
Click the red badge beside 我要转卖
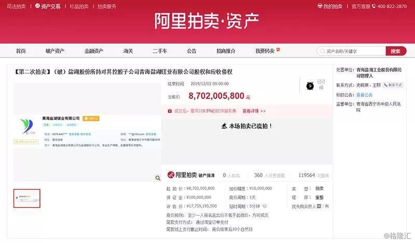[x=278, y=49]
